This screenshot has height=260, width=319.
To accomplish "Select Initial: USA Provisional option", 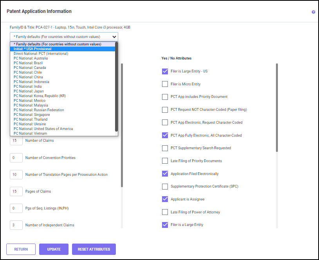I will point(32,49).
